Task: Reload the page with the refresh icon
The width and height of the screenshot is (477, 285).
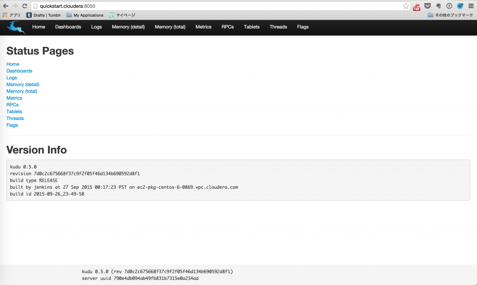Action: point(25,6)
